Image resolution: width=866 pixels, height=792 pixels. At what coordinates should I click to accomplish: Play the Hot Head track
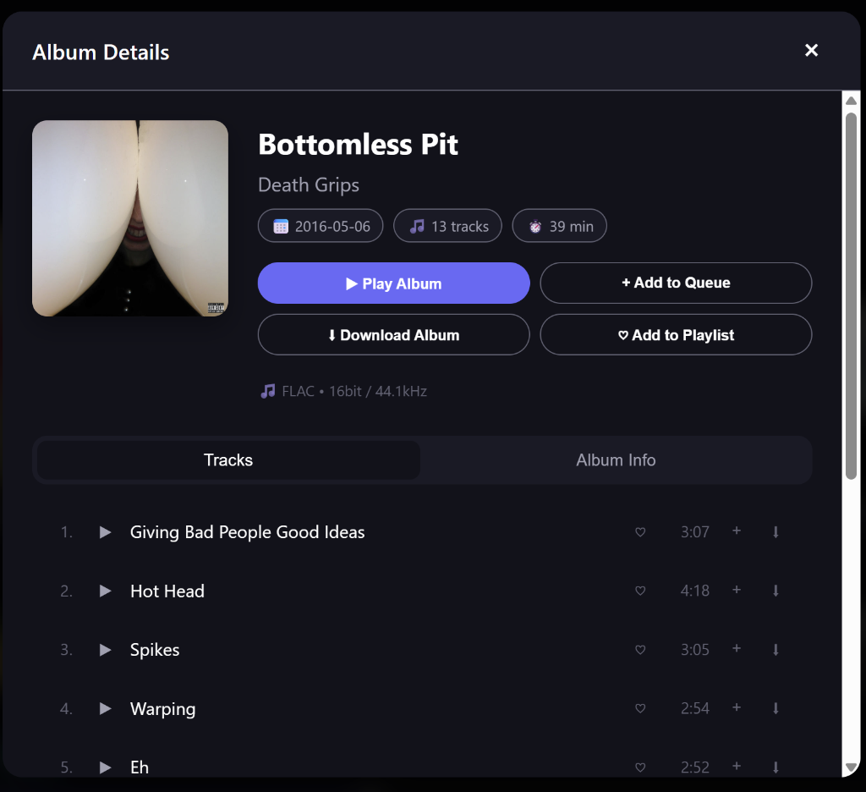[105, 591]
